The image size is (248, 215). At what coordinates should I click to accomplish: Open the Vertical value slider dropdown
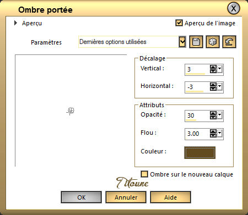click(x=220, y=69)
